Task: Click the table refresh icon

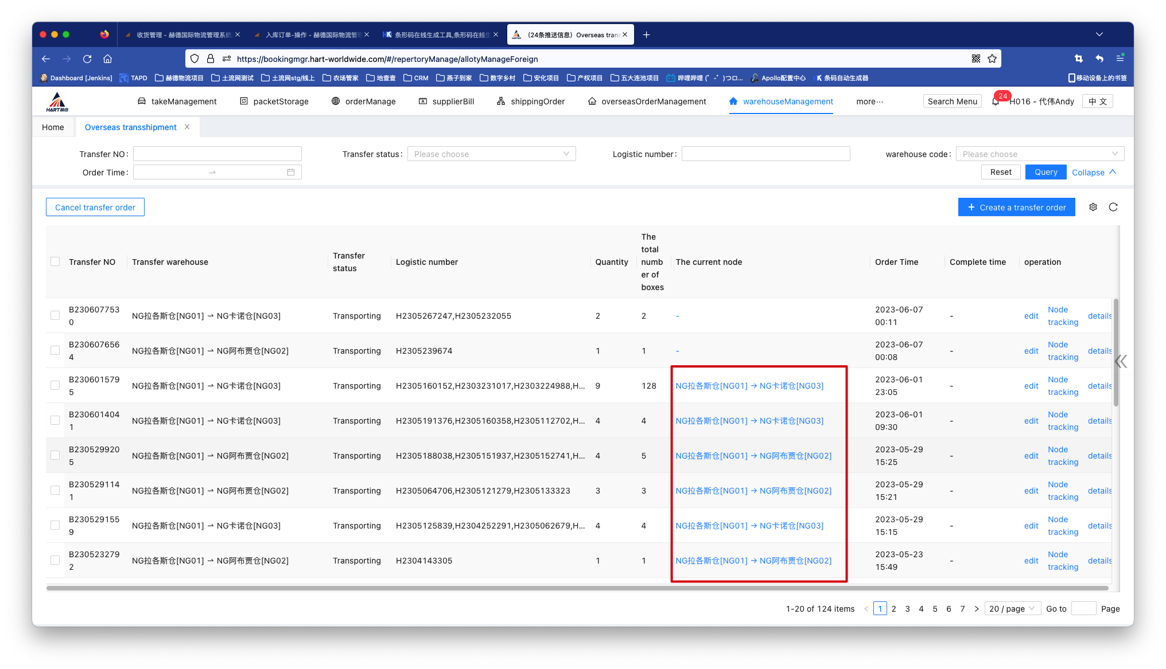Action: (x=1113, y=207)
